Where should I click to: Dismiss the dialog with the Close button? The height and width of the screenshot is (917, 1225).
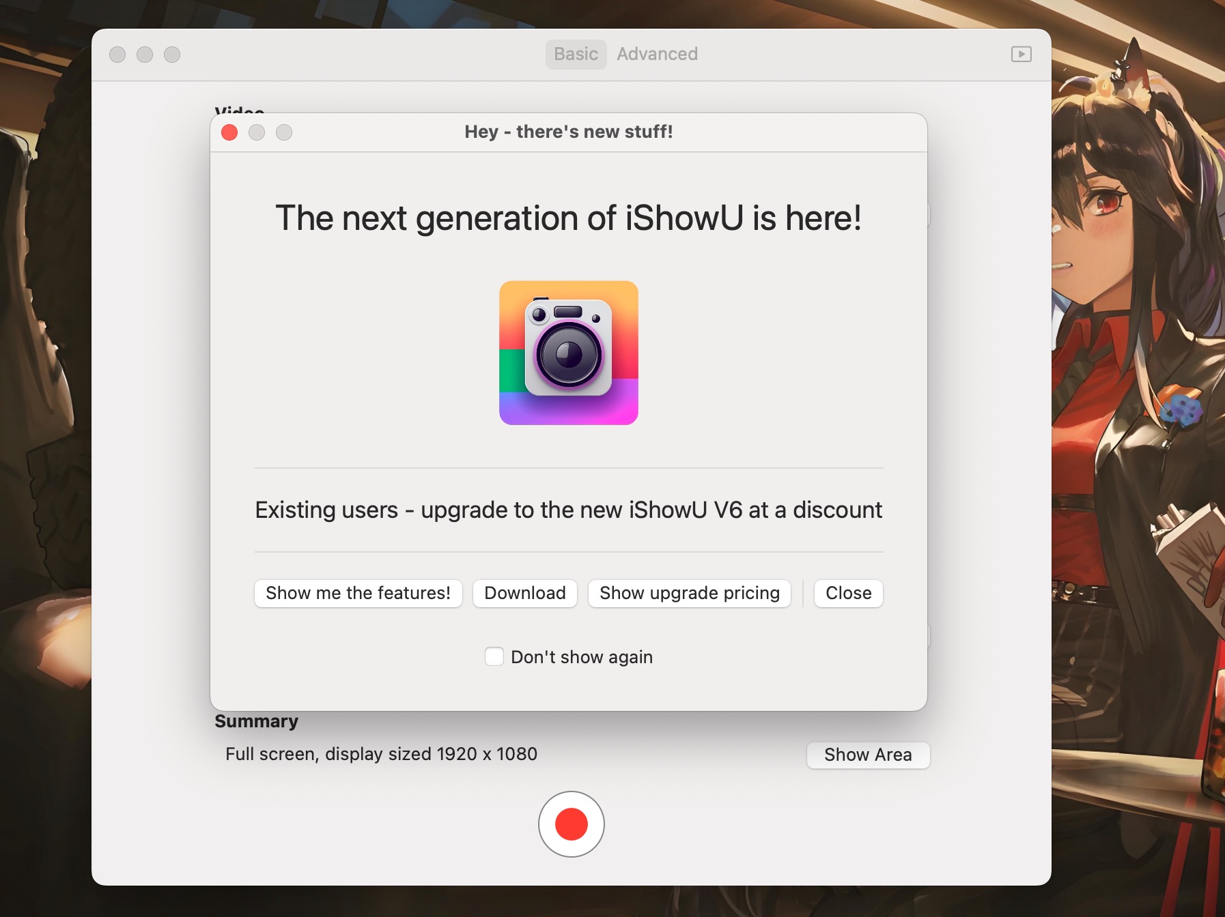click(849, 593)
